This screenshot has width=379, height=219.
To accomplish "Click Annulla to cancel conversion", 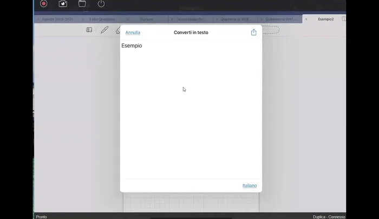I will pos(133,33).
